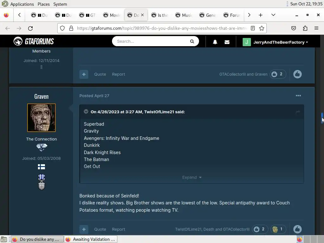Like Graven's post with thumbs-up button
The image size is (324, 243).
click(x=297, y=229)
